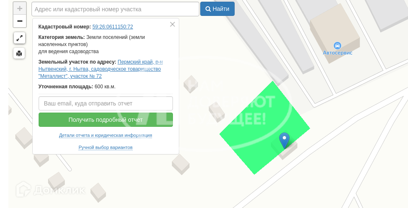Click Получить подробный отчет button
This screenshot has height=208, width=408.
106,120
